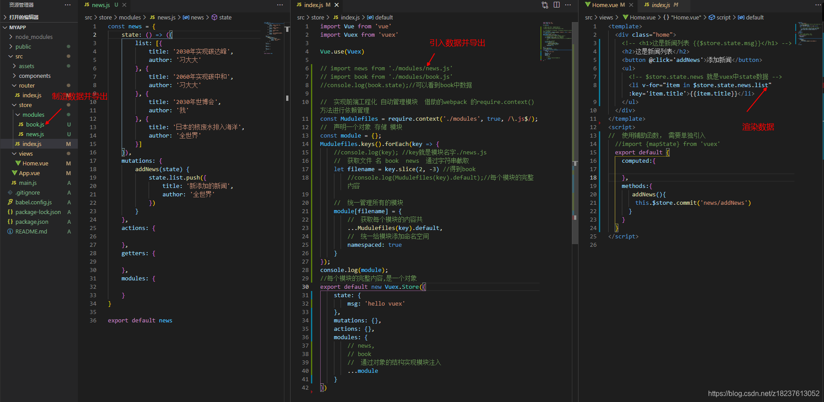Expand the components folder
This screenshot has width=824, height=402.
35,76
